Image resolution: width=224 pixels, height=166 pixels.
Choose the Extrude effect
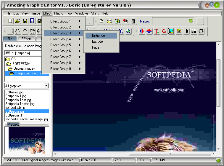coord(101,41)
